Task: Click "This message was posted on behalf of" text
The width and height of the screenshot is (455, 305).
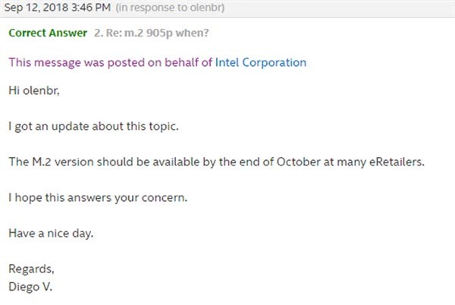Action: tap(111, 62)
